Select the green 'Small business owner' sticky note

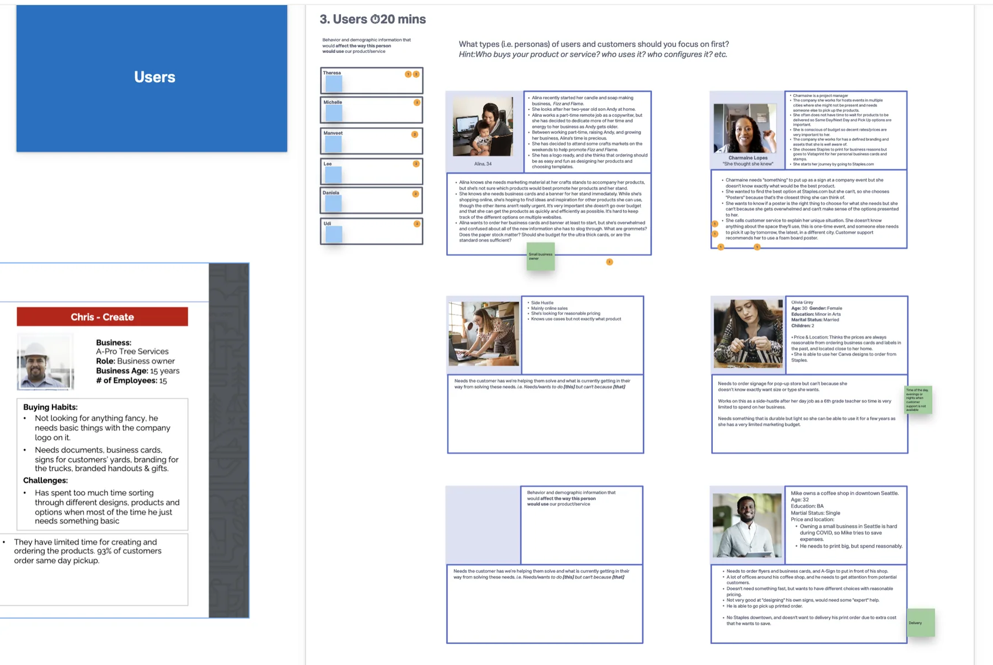point(541,256)
